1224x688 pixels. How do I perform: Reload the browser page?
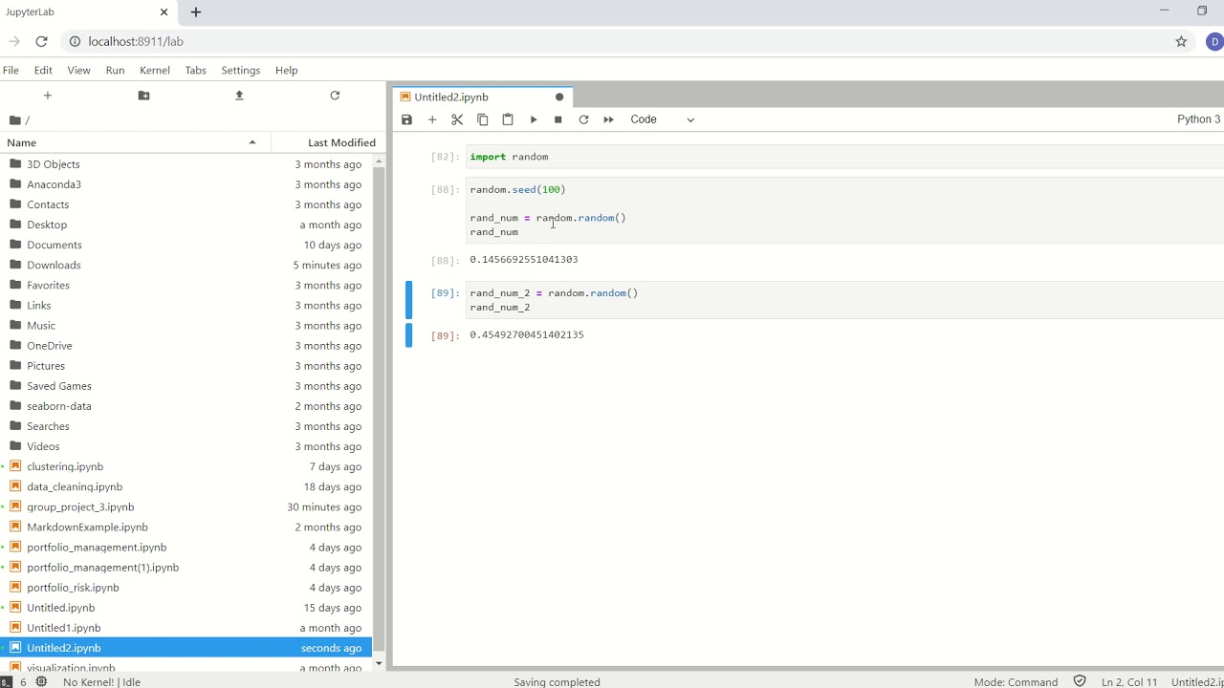(x=41, y=41)
